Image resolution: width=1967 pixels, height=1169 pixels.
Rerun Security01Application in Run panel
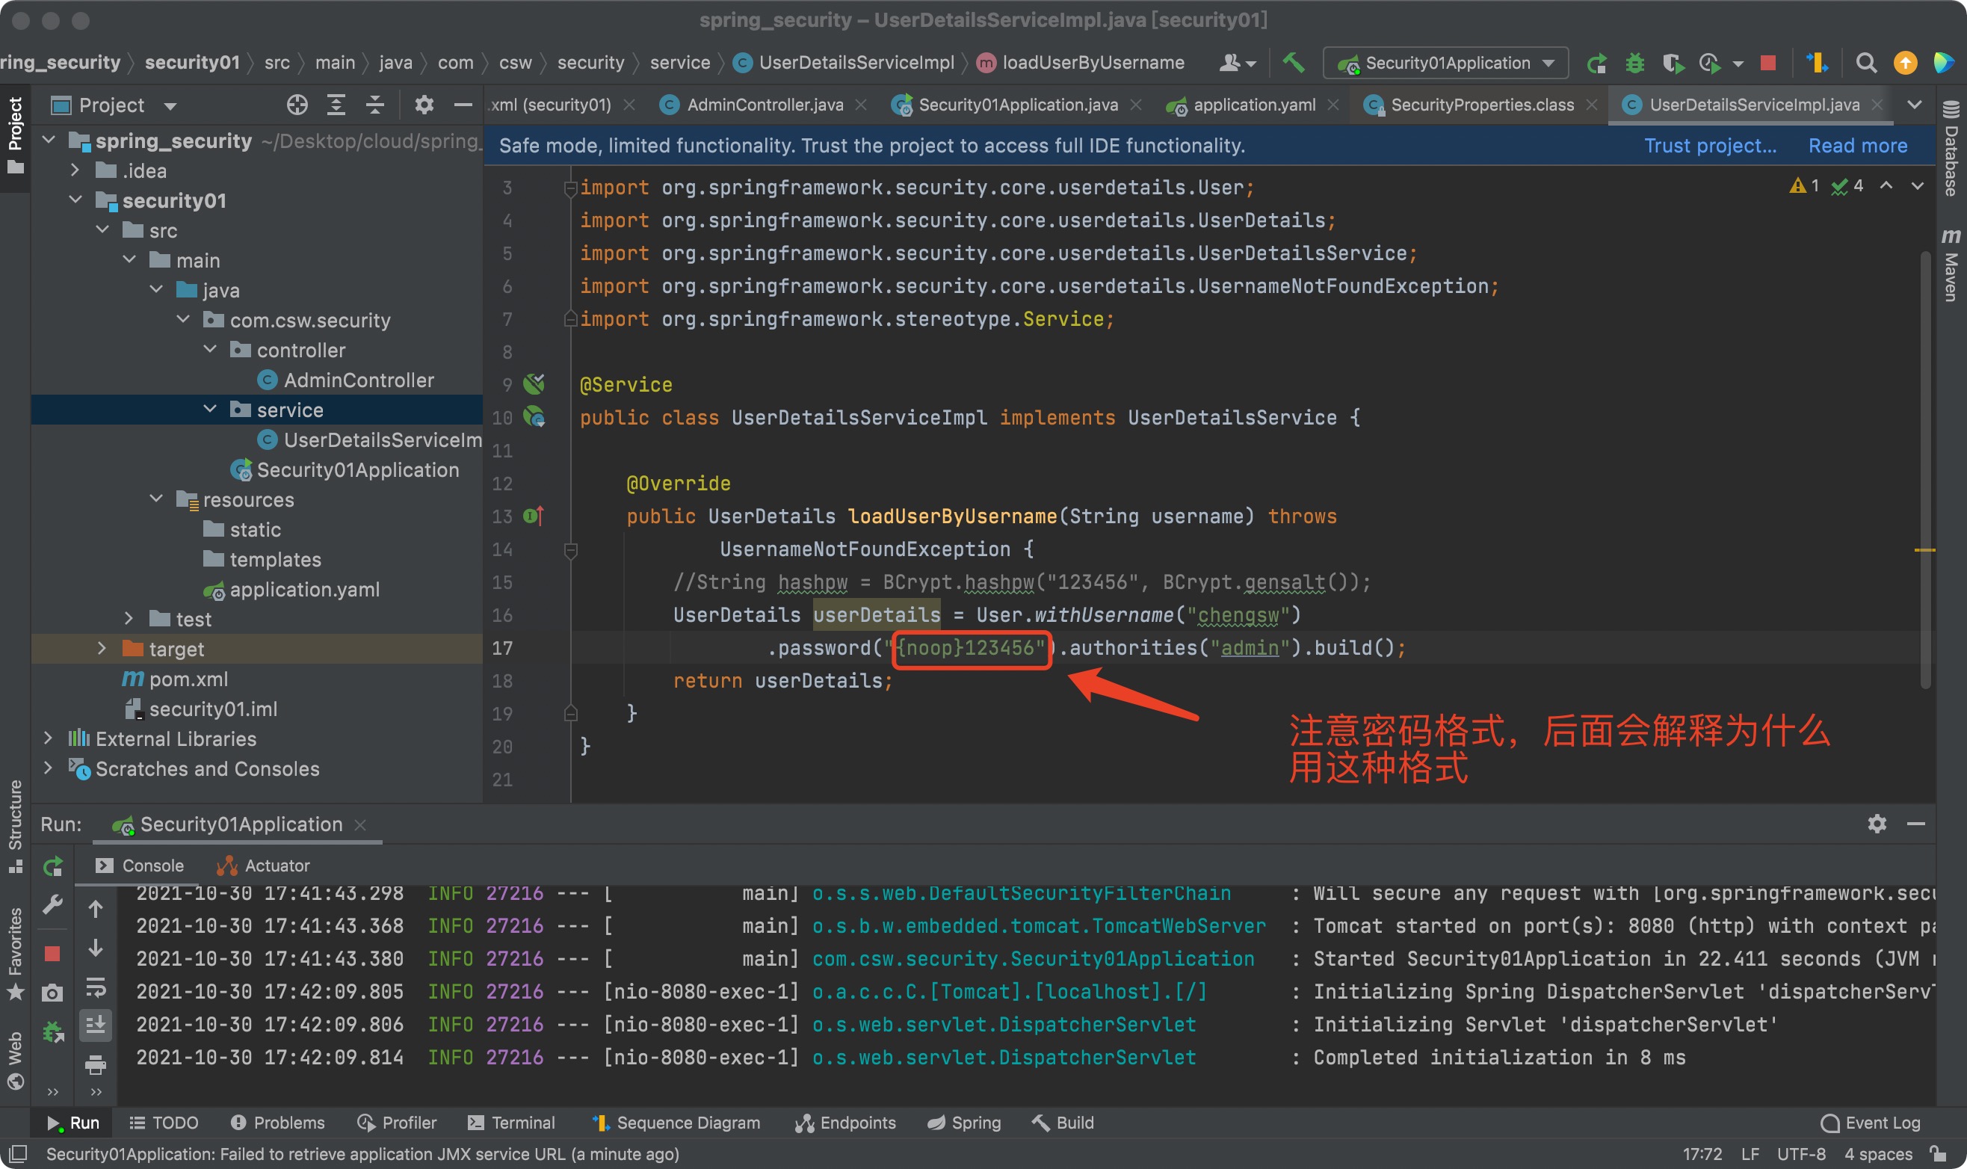[53, 866]
